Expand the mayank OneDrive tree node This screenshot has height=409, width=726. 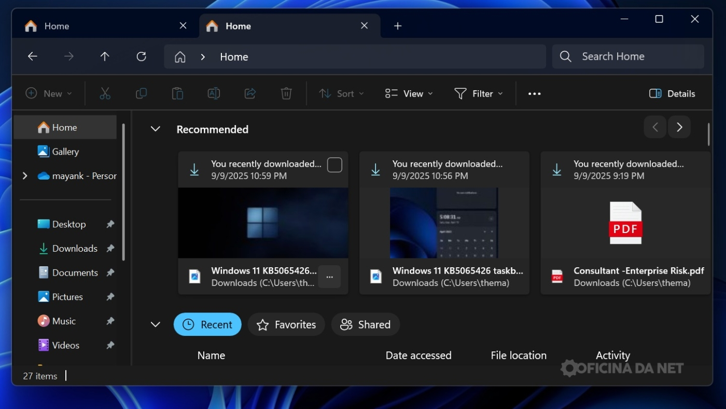24,176
